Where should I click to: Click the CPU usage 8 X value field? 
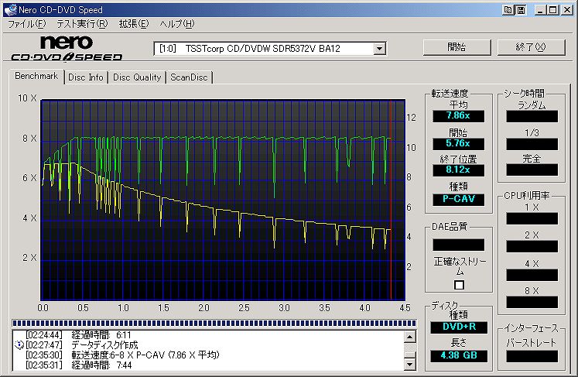[x=532, y=303]
